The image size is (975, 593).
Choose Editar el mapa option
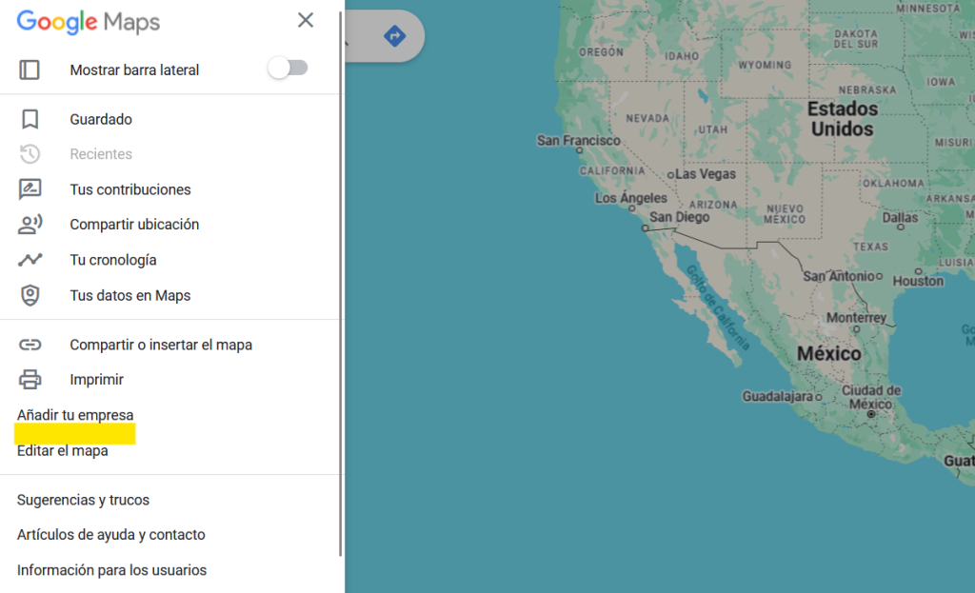[x=63, y=451]
